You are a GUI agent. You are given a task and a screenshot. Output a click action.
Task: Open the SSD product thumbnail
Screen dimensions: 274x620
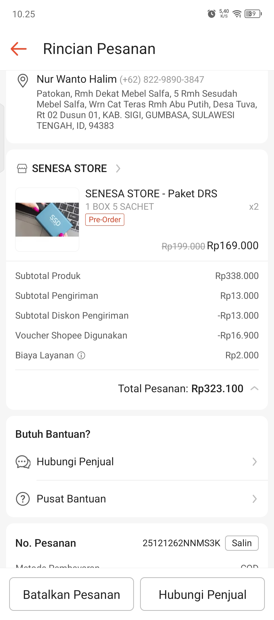coord(47,219)
